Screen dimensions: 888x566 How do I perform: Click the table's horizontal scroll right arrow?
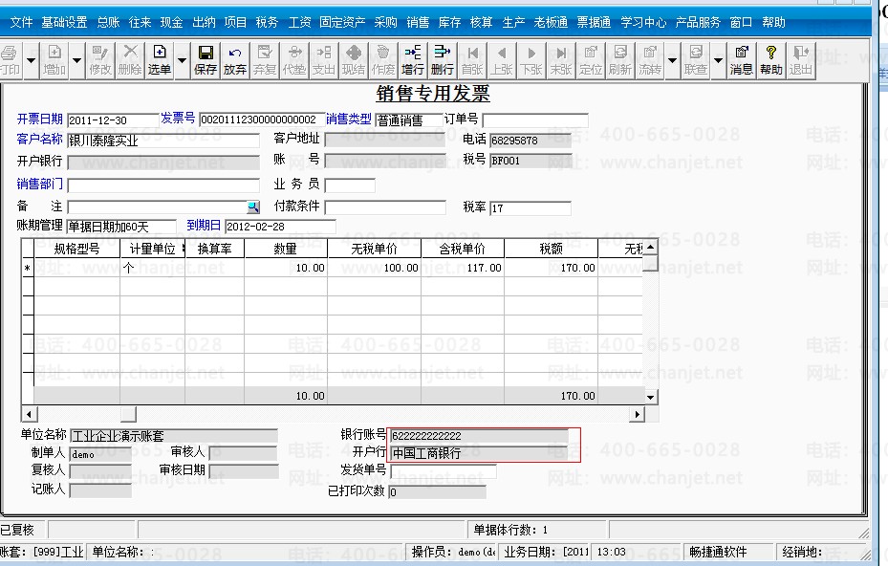pos(638,414)
